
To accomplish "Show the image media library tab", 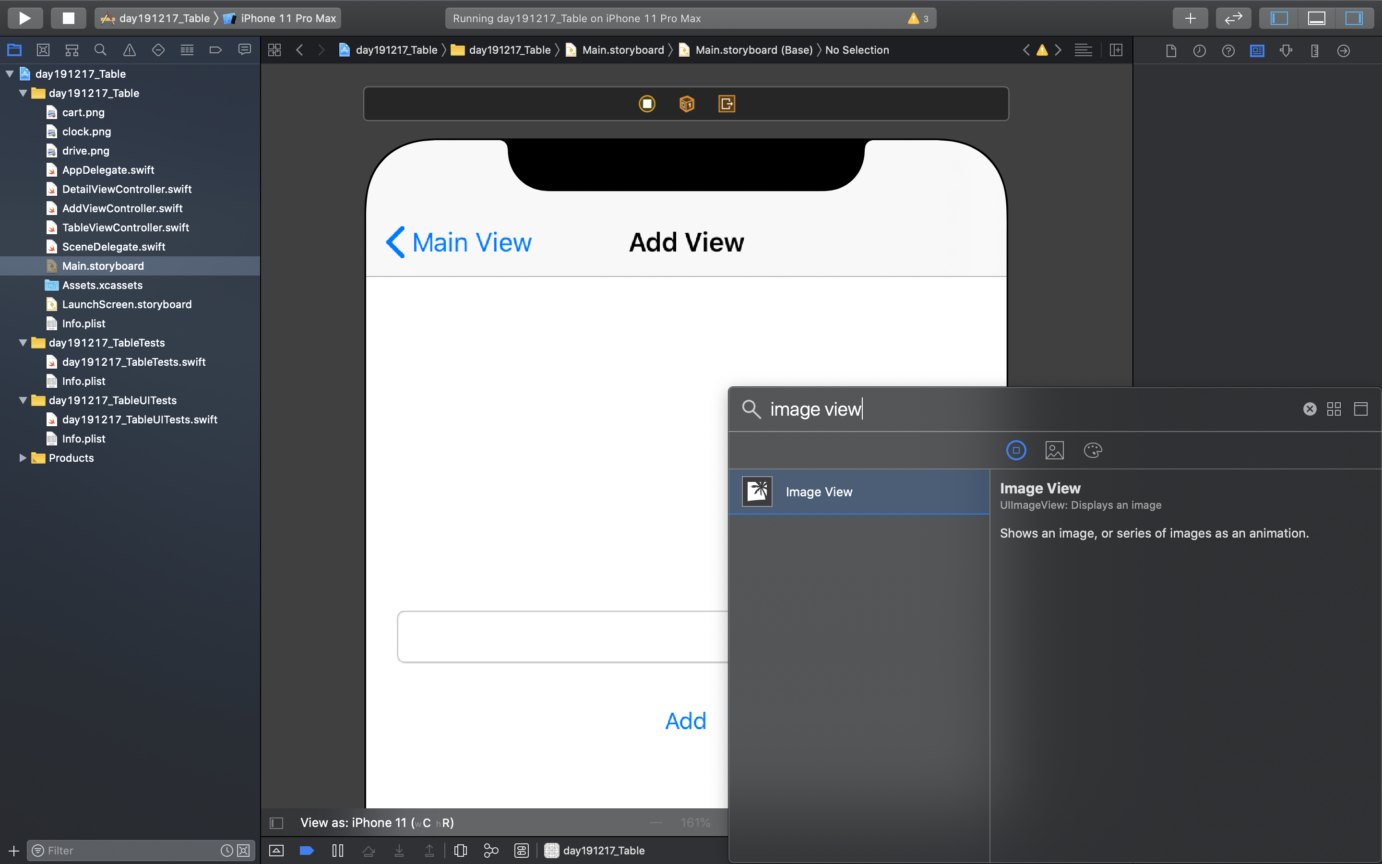I will (x=1054, y=450).
